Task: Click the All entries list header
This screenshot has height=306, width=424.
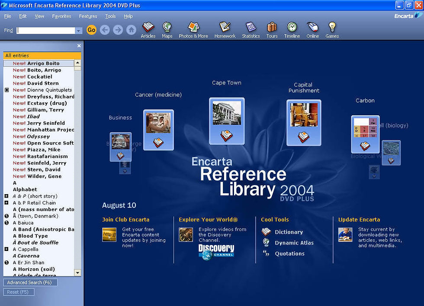Action: pos(42,55)
